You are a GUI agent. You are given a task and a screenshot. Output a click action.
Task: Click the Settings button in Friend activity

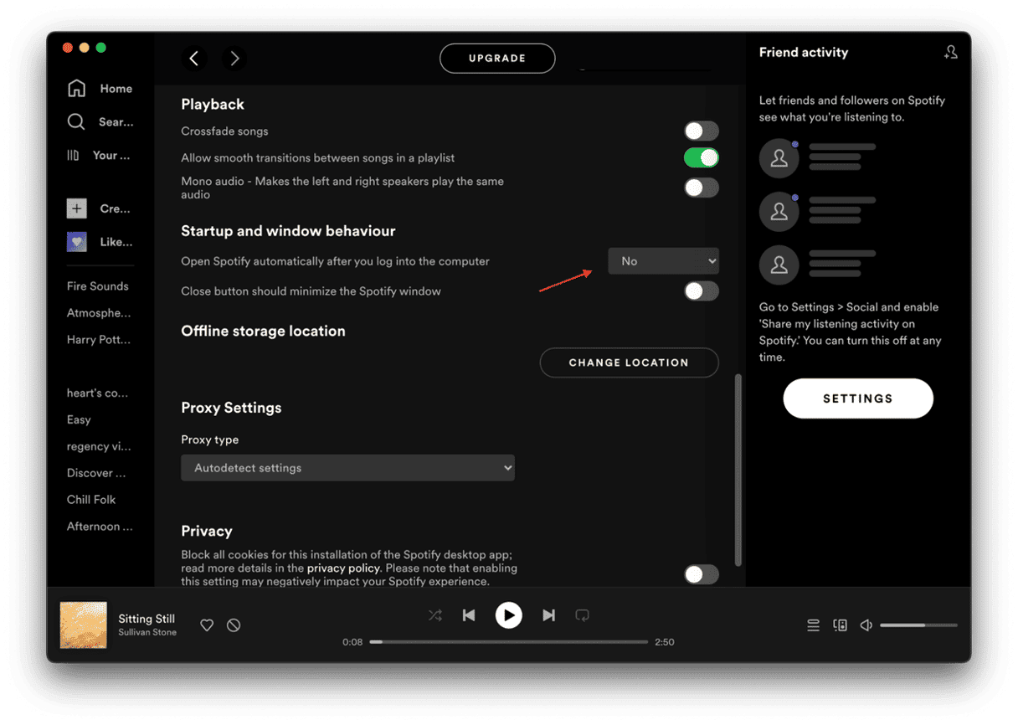[858, 398]
